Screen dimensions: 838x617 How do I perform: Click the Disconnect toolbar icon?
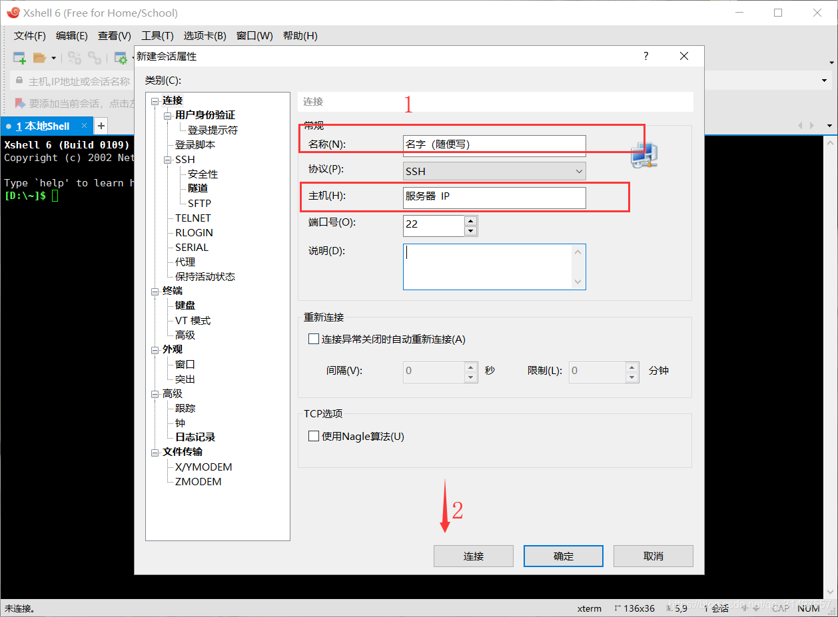[x=75, y=58]
